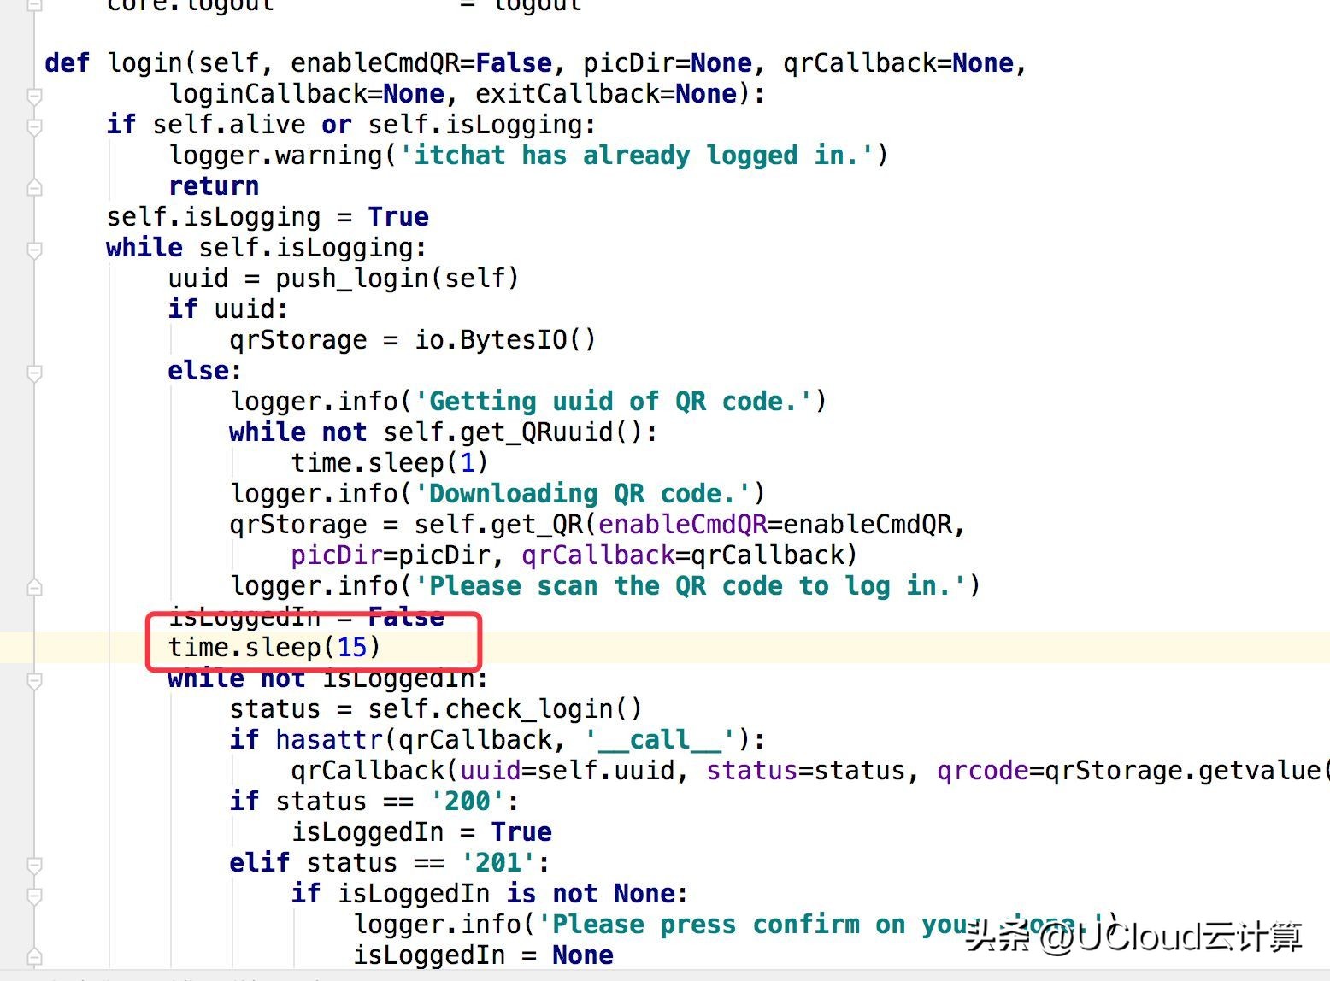Click the 'if uuid:' line

228,309
